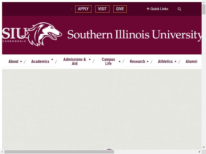Click the vertical scrollbar thumb
This screenshot has width=206, height=154.
pyautogui.click(x=204, y=9)
